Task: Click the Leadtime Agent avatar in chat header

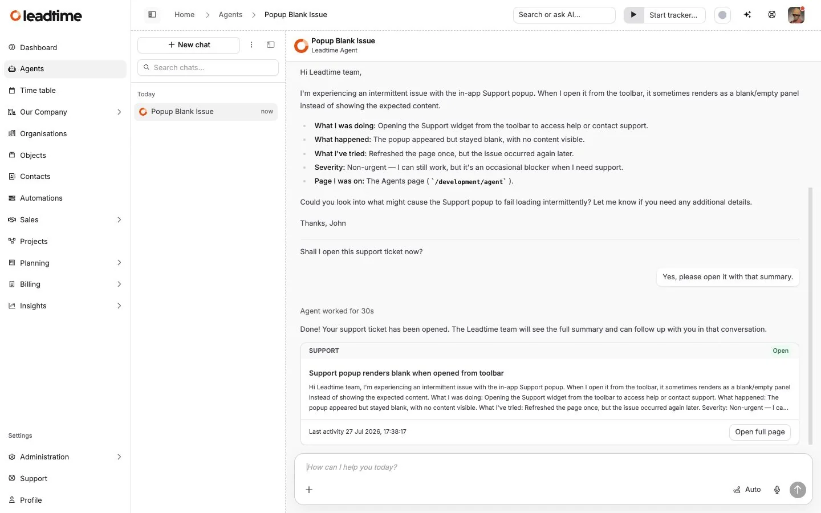Action: click(x=301, y=46)
